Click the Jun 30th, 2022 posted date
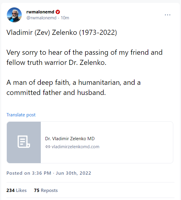Viewport: 181px width, 200px height. (74, 173)
